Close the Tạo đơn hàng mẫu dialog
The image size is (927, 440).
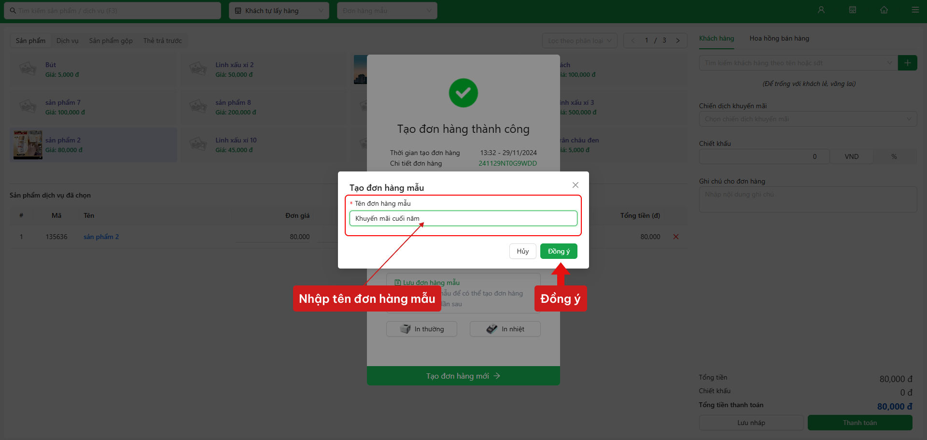pos(576,185)
